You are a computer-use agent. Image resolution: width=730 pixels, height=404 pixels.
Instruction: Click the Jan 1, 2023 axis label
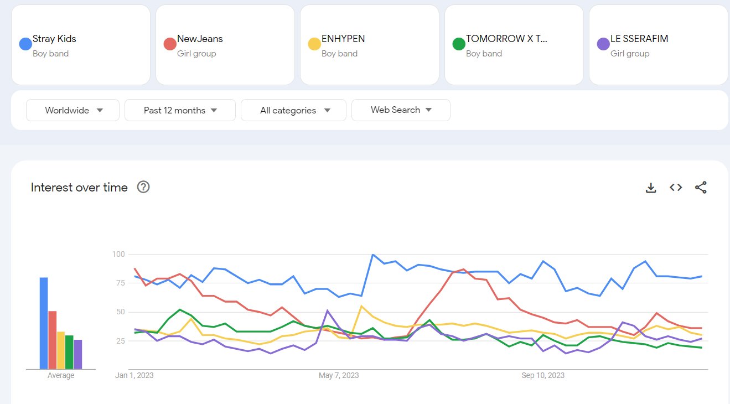(134, 375)
